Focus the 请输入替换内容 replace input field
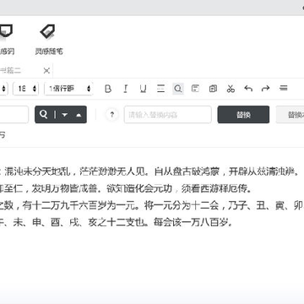 click(x=168, y=115)
